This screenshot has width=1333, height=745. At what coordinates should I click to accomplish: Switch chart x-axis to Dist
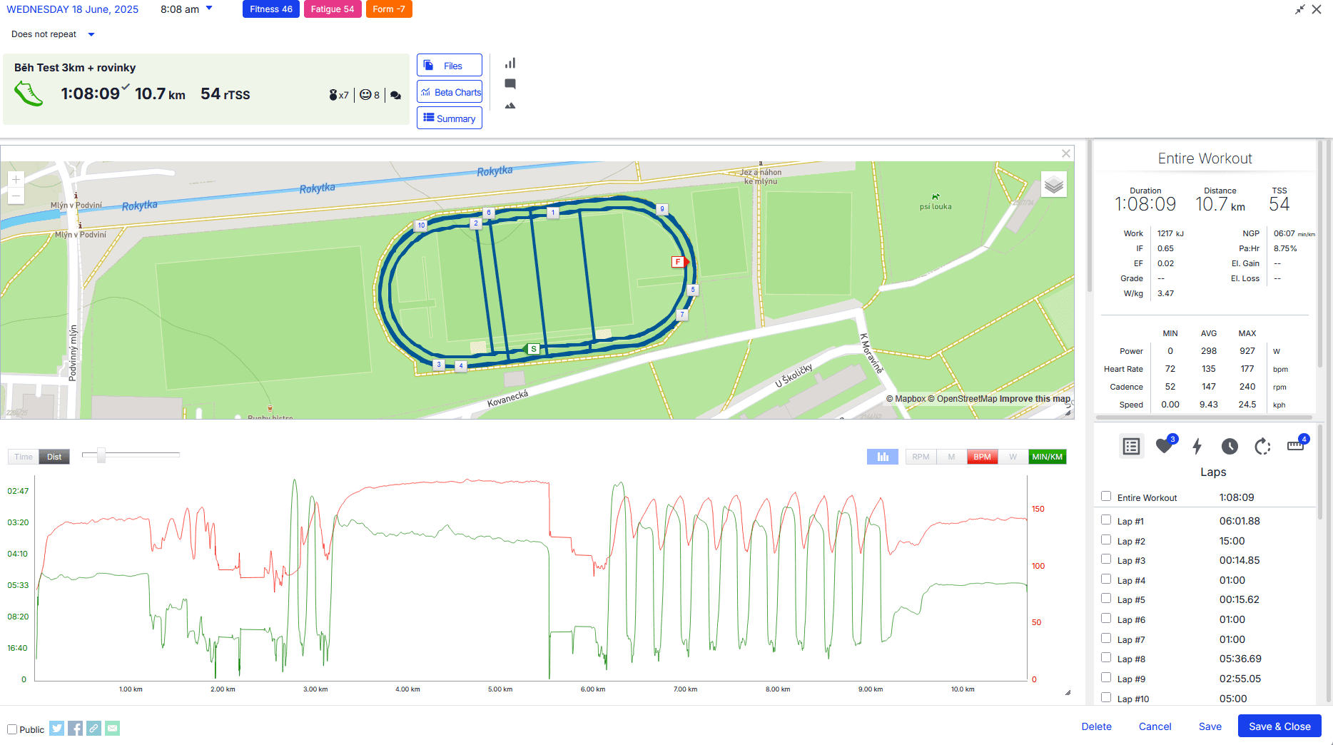pyautogui.click(x=54, y=457)
